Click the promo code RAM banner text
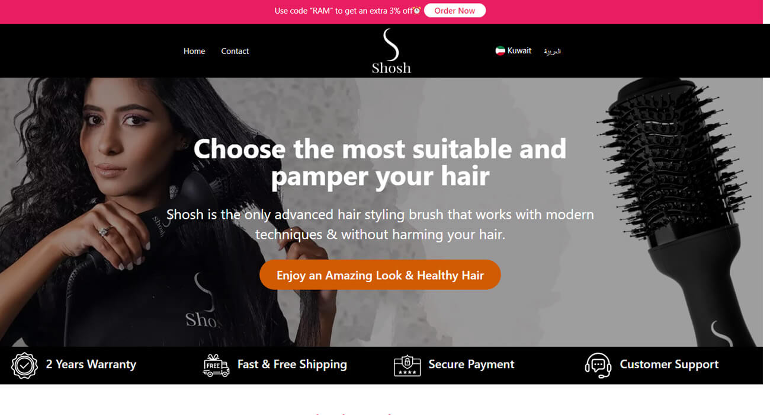 click(344, 11)
